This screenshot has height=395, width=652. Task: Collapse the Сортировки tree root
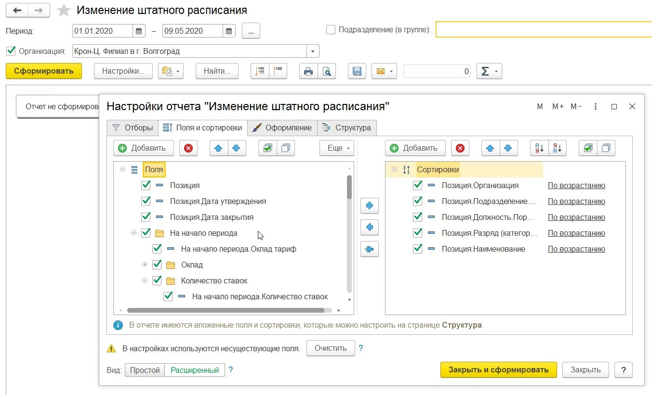[x=394, y=169]
